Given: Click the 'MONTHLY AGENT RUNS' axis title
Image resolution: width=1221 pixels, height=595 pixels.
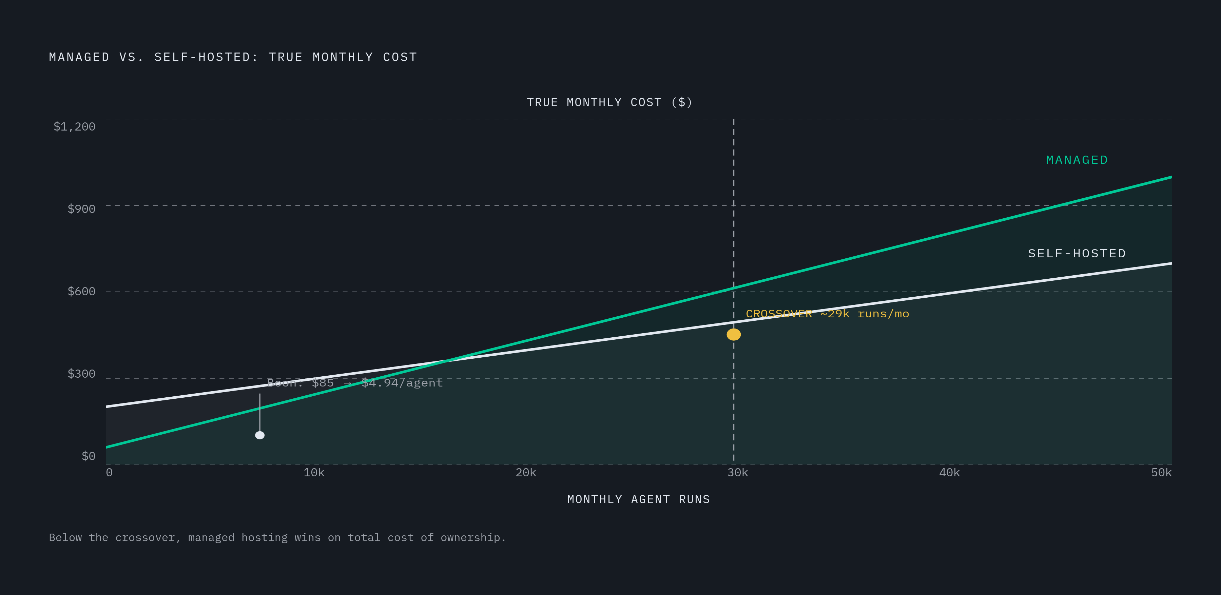Looking at the screenshot, I should pyautogui.click(x=638, y=499).
